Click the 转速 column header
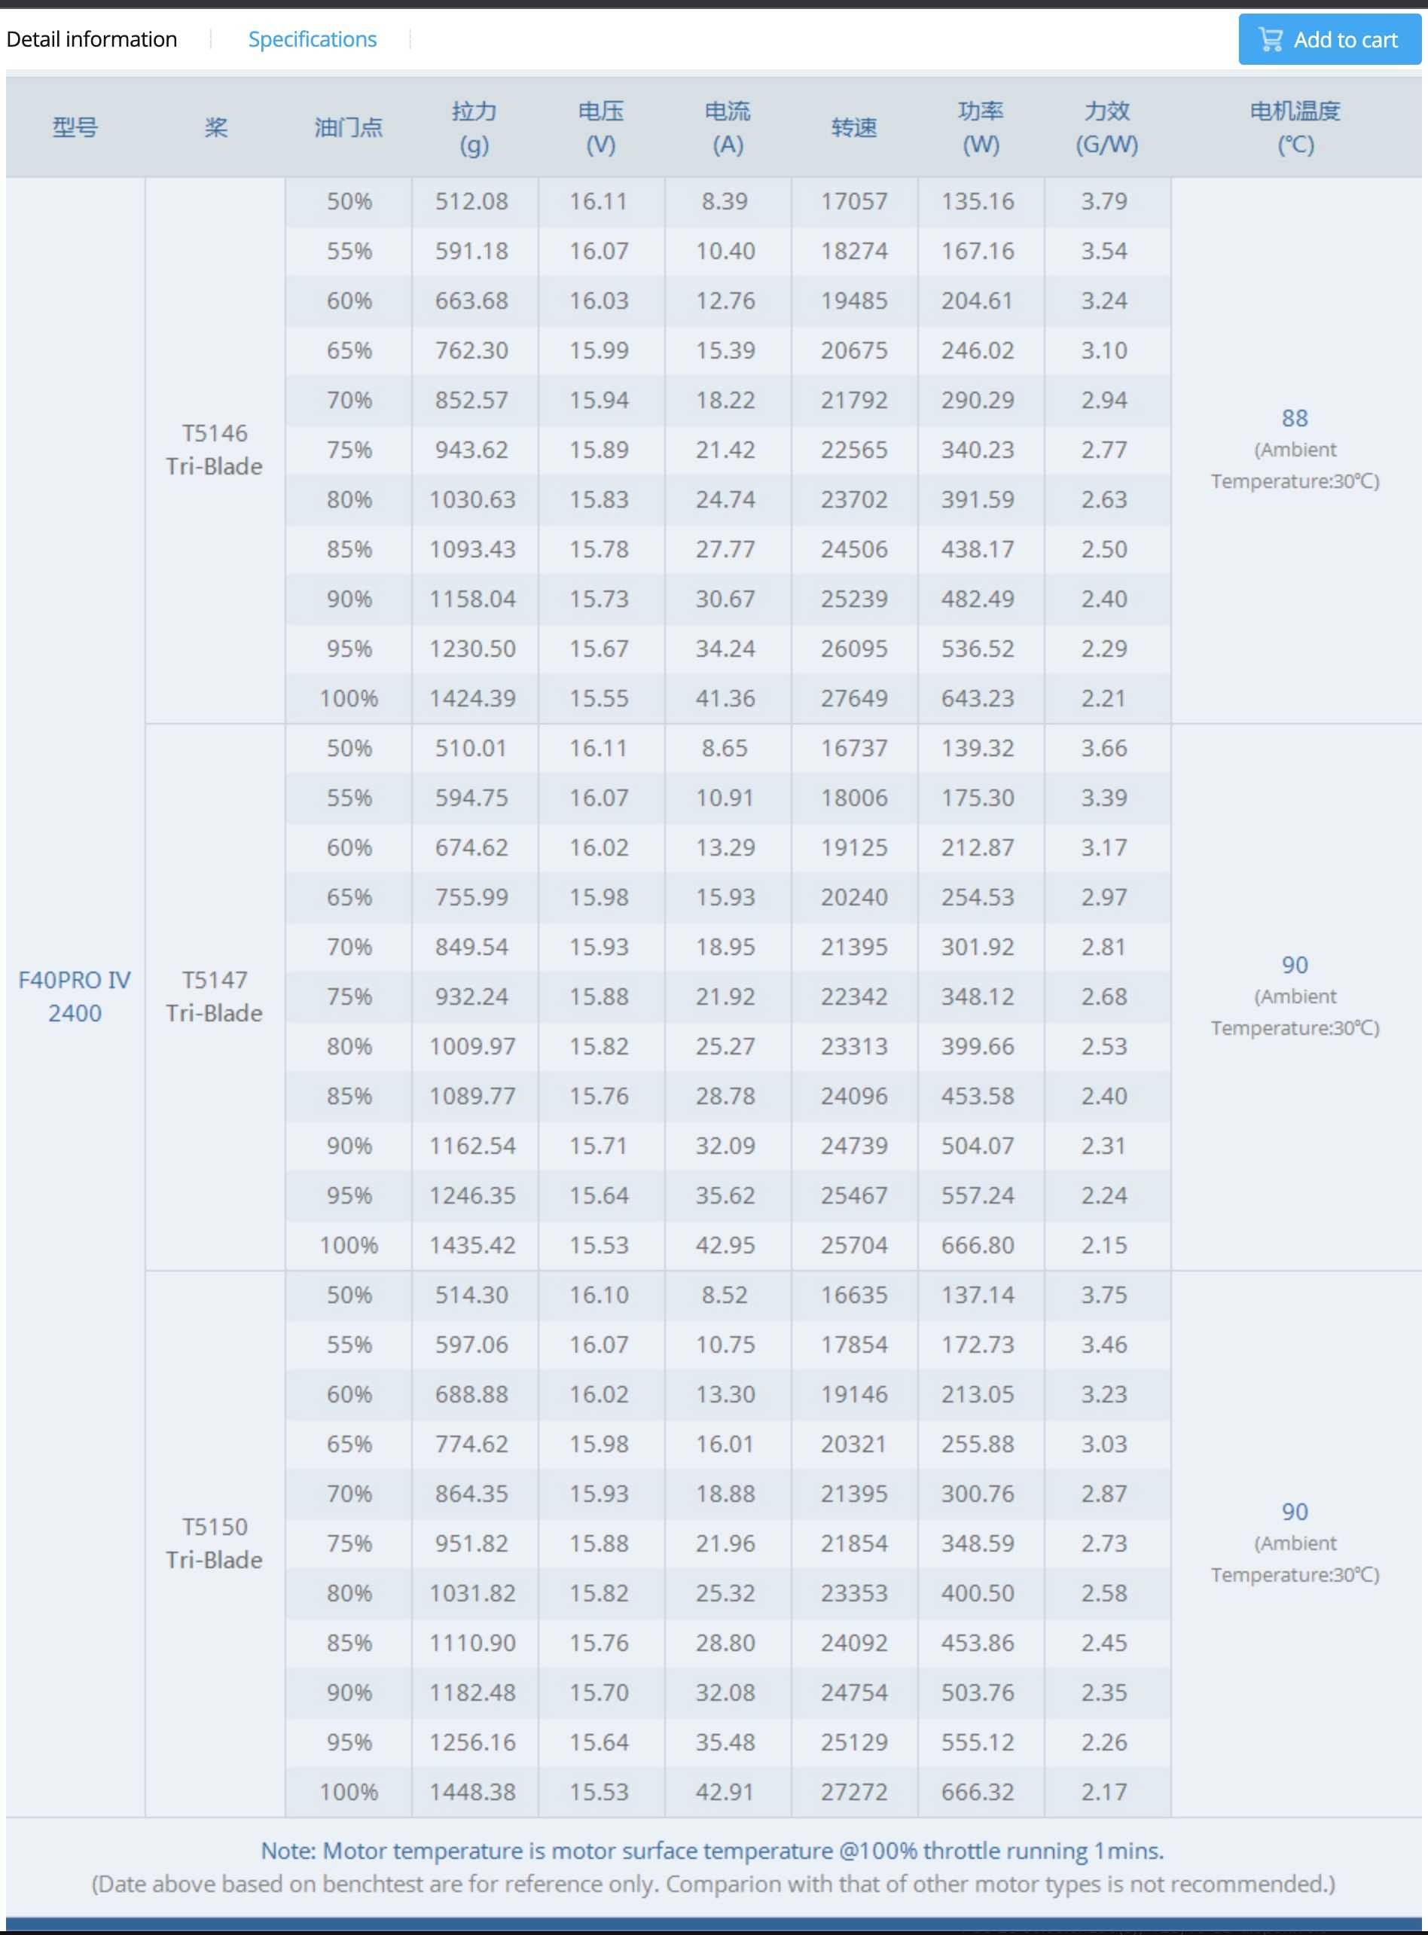The image size is (1428, 1935). point(854,128)
